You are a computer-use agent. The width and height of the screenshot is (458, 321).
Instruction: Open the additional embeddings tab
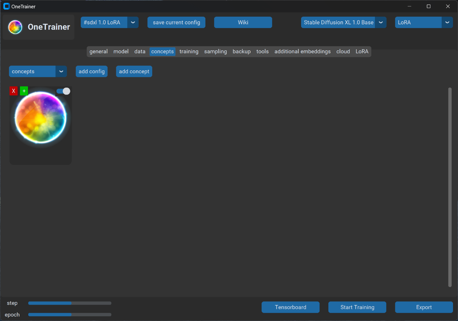pyautogui.click(x=302, y=52)
